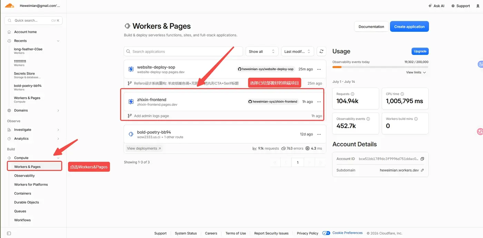
Task: Open account switcher Heweimian@gmail.com
Action: click(x=40, y=6)
